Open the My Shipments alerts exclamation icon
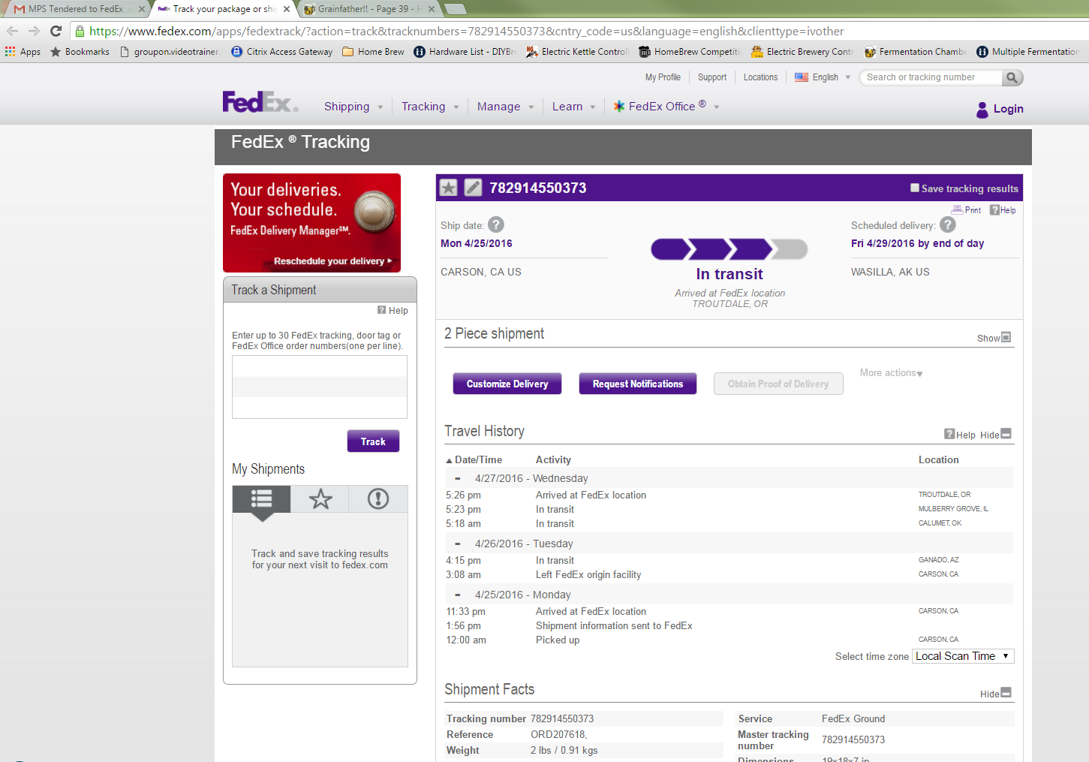The image size is (1089, 762). point(378,498)
